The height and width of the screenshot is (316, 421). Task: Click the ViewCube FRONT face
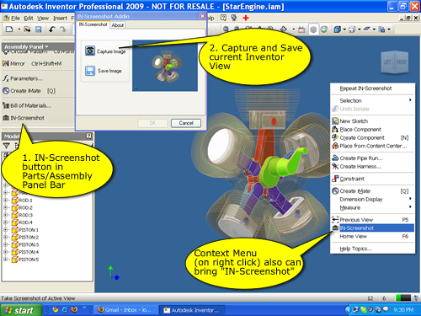click(x=402, y=62)
